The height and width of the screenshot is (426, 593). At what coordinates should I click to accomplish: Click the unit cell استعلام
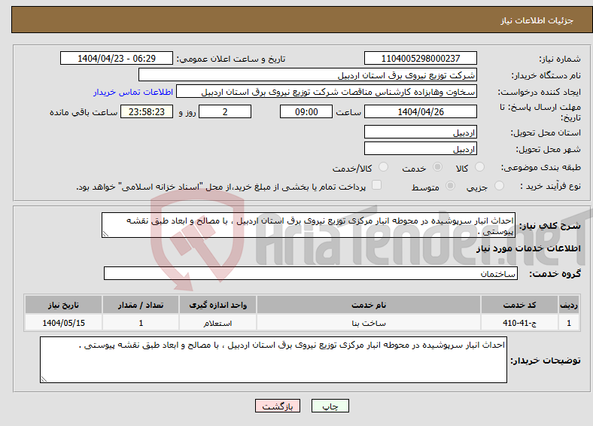coord(217,323)
